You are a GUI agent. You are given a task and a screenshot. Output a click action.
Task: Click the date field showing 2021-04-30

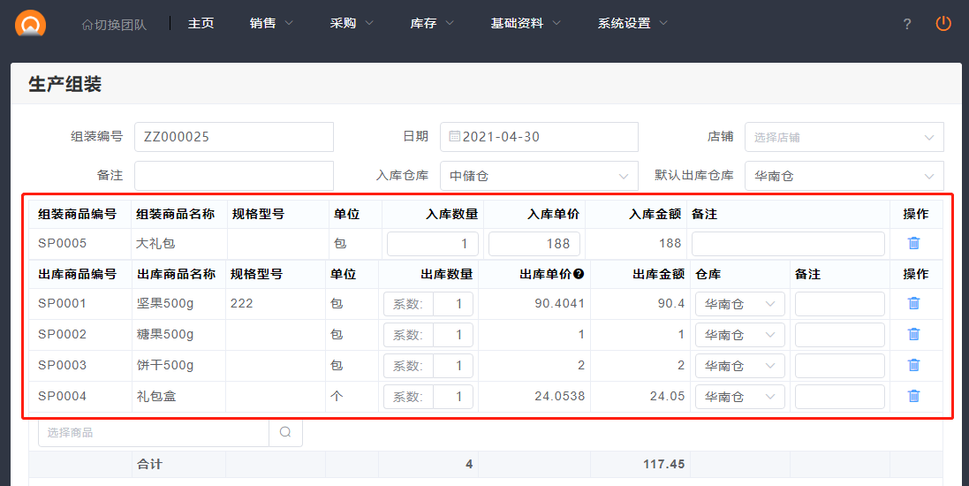pos(539,137)
